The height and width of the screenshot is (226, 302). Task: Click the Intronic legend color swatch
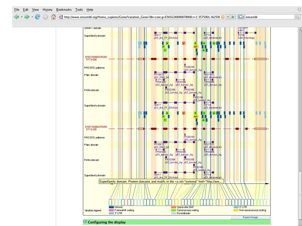(111, 207)
